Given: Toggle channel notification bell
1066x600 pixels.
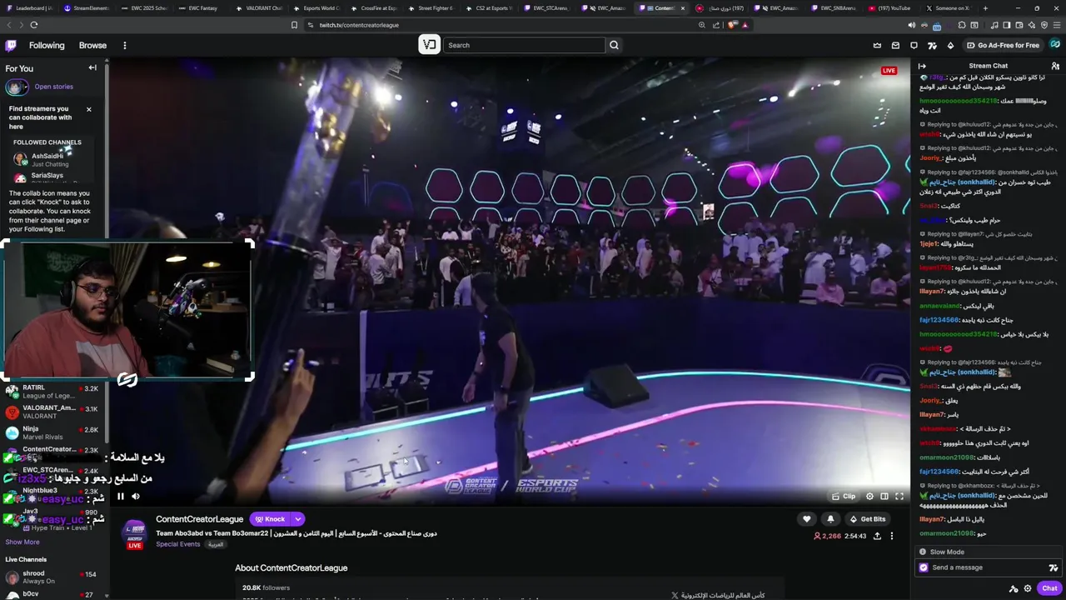Looking at the screenshot, I should click(830, 519).
